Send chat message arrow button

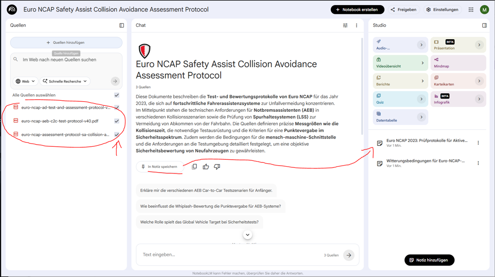point(348,255)
